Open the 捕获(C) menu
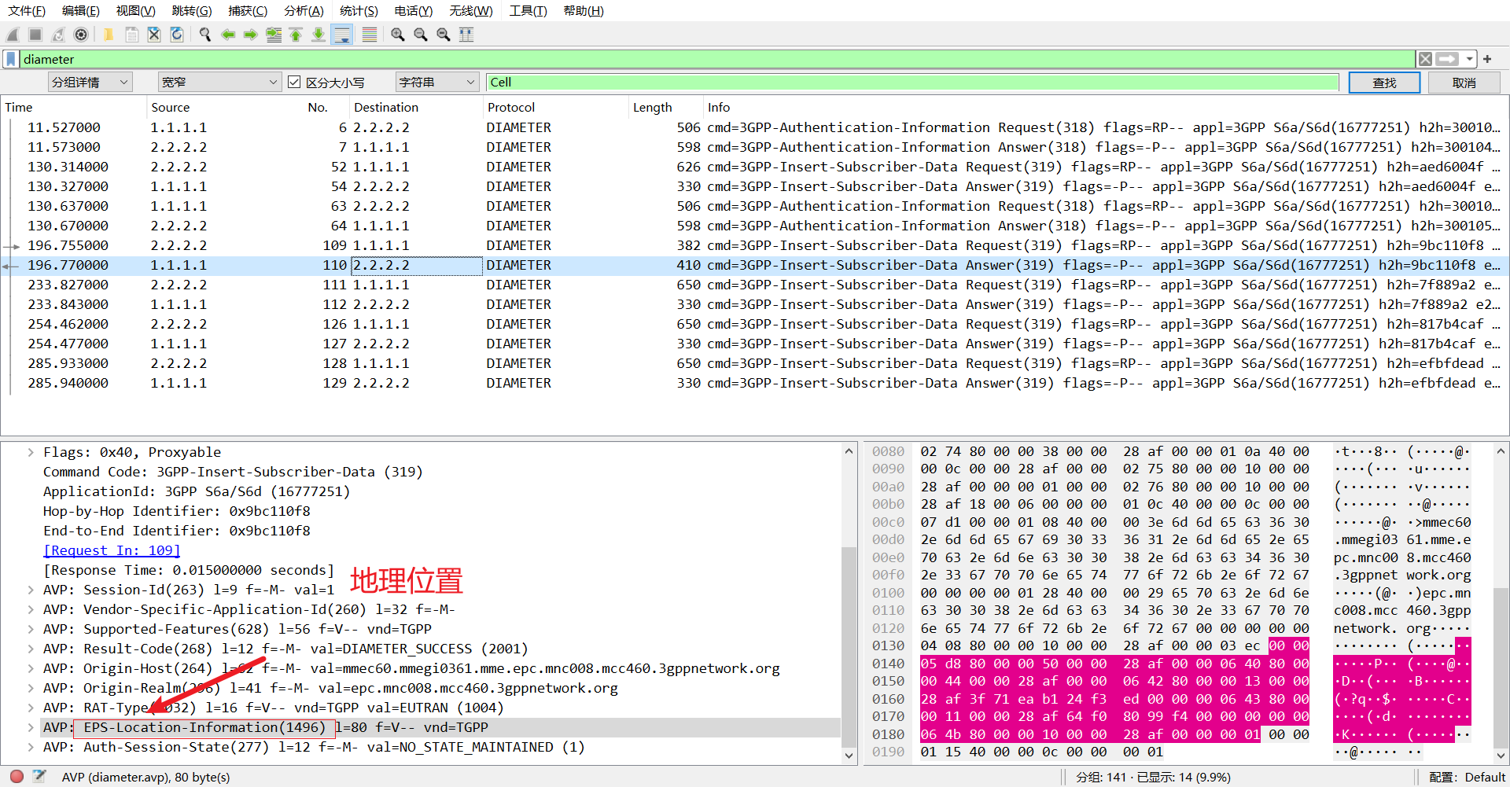This screenshot has width=1510, height=787. (248, 11)
